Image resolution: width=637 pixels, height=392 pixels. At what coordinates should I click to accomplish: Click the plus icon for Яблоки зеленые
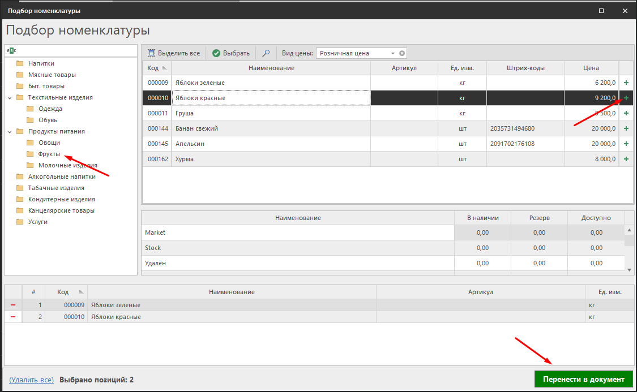[x=626, y=83]
